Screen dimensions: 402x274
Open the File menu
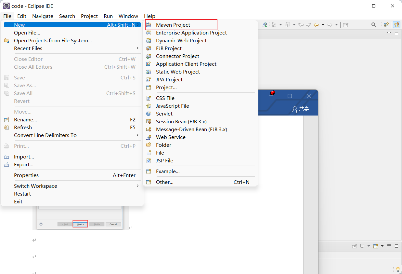pyautogui.click(x=7, y=16)
